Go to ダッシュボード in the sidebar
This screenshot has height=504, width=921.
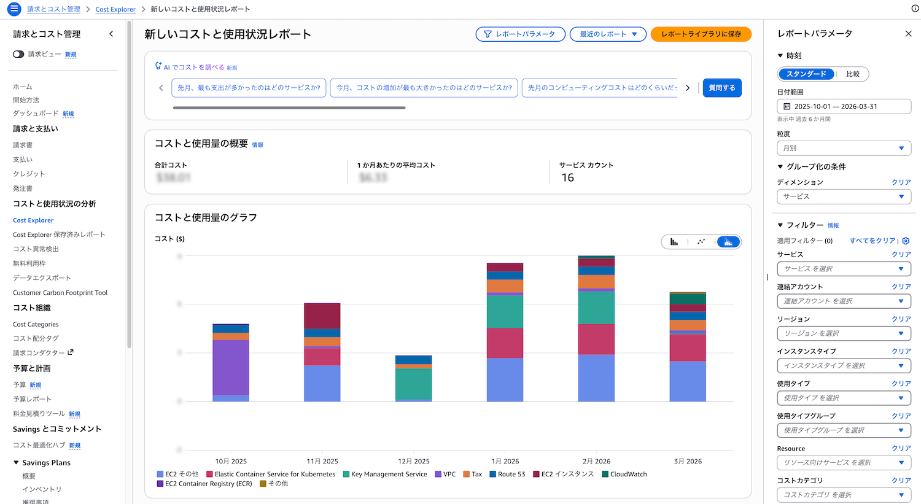tap(36, 114)
